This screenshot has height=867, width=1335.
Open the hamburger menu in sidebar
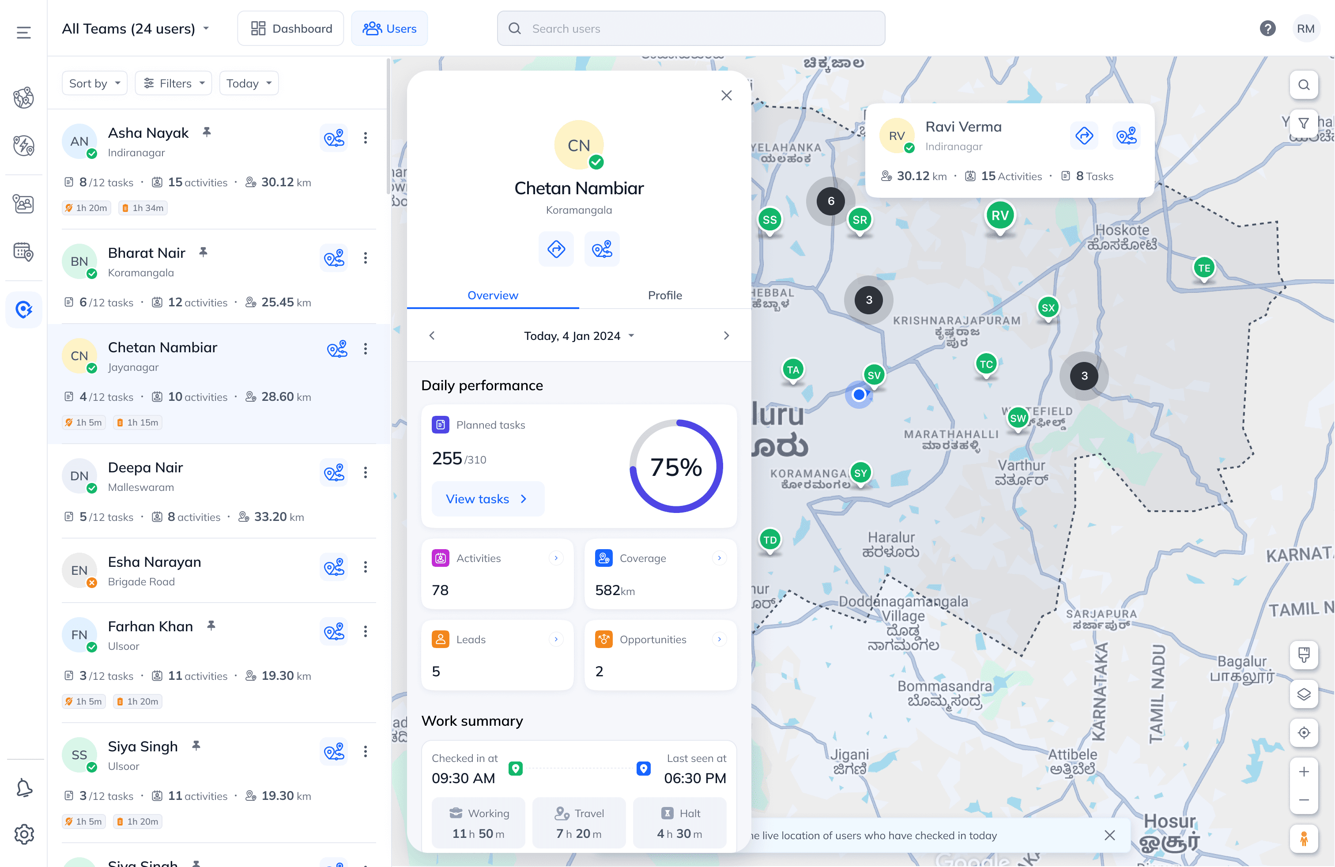click(x=23, y=32)
